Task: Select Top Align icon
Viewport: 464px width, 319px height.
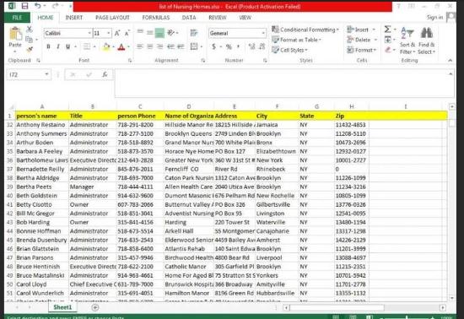Action: 140,33
